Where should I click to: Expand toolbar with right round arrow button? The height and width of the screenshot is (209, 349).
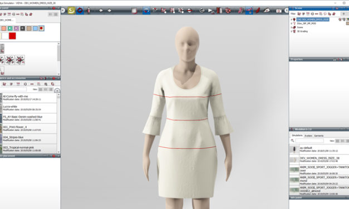pos(287,11)
